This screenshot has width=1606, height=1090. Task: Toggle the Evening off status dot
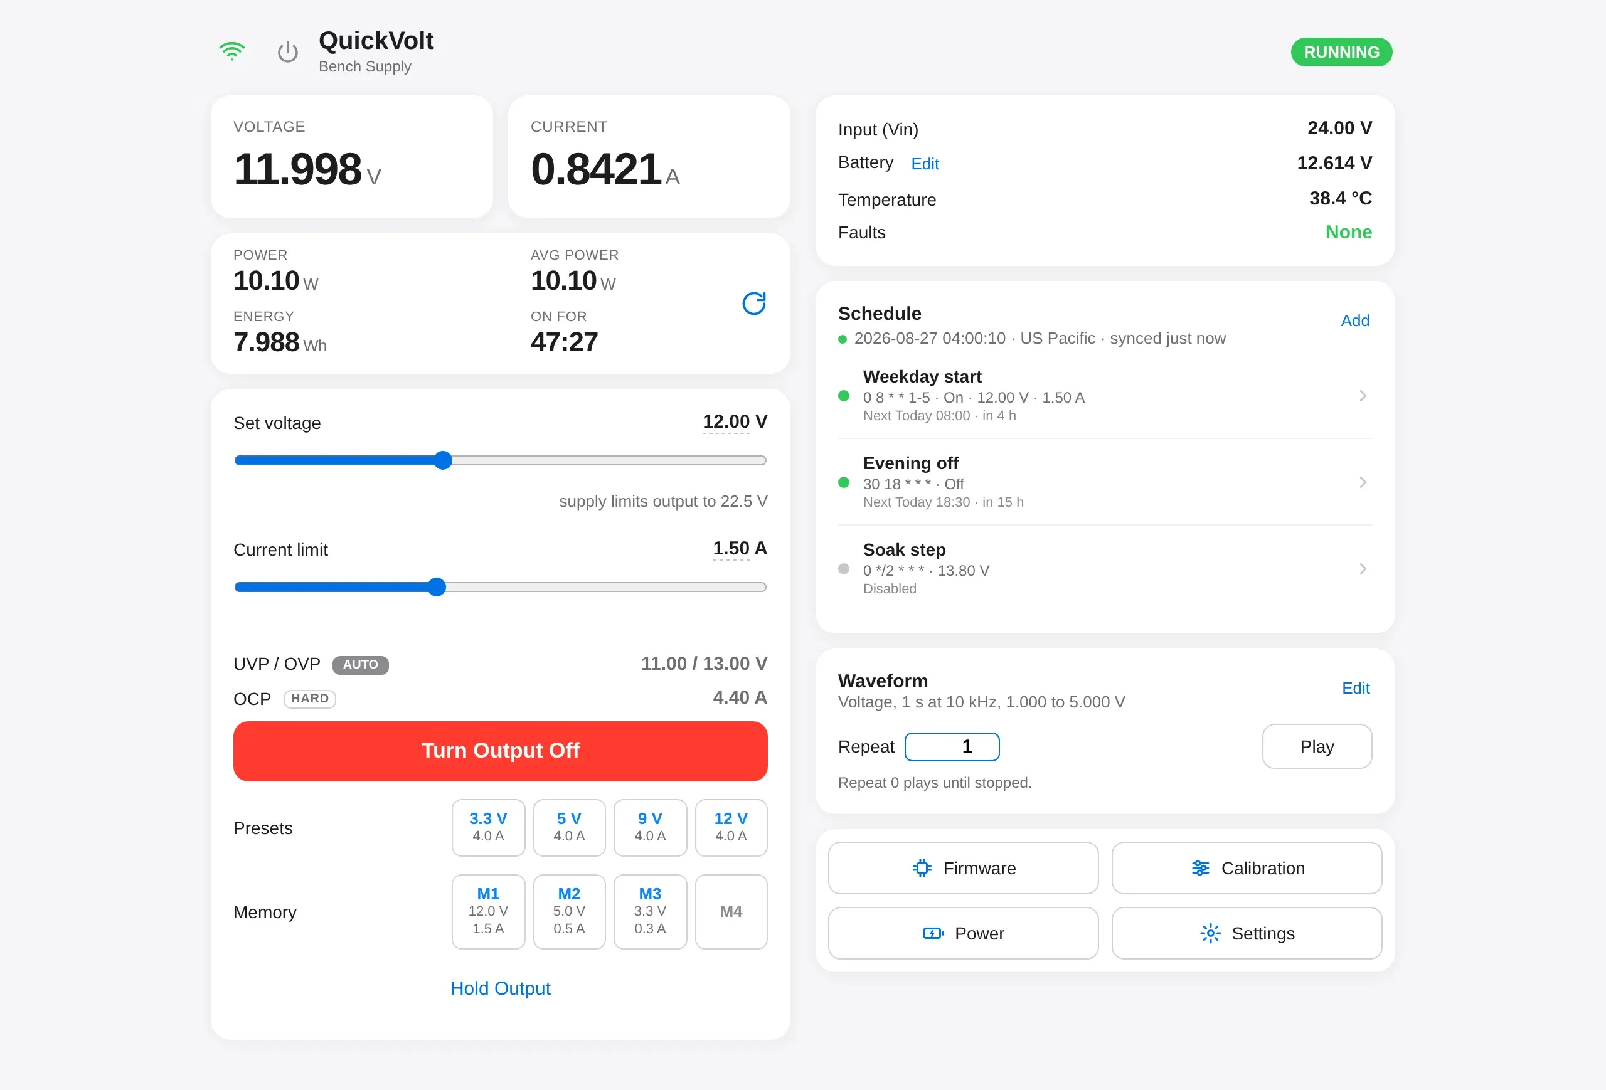click(843, 482)
